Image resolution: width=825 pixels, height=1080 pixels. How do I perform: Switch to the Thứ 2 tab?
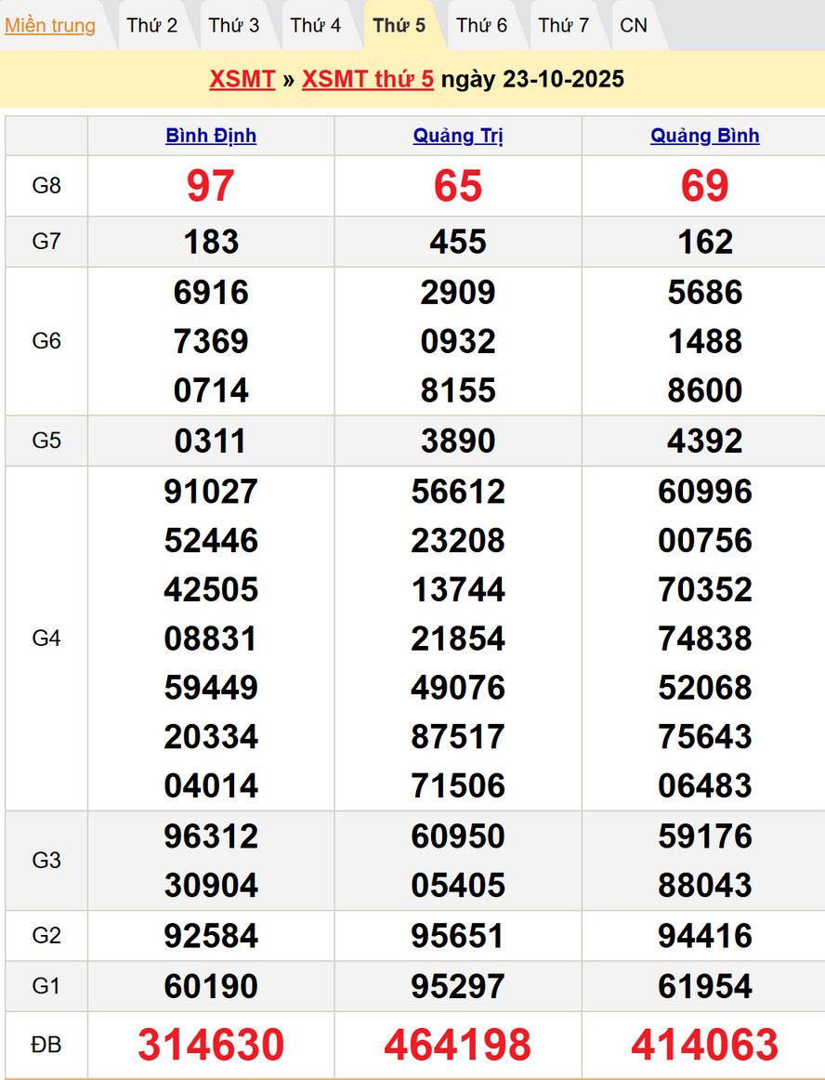point(151,25)
